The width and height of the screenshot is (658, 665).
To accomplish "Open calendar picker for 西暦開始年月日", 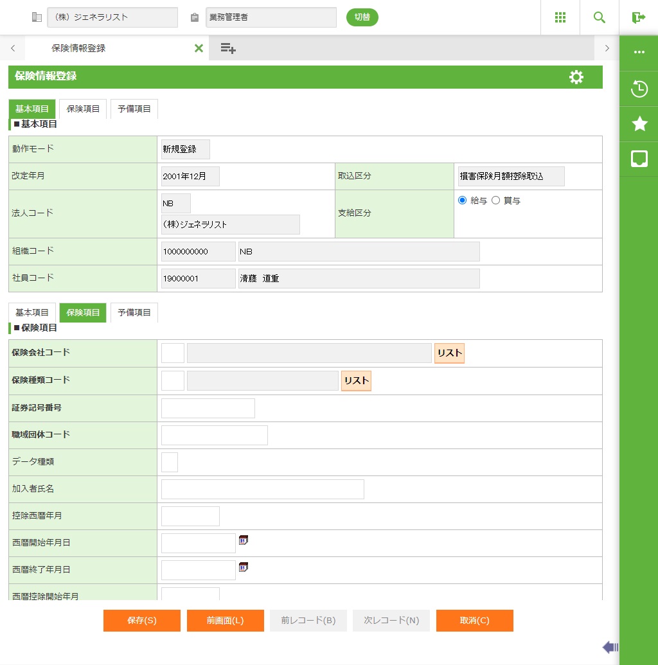I will (244, 540).
